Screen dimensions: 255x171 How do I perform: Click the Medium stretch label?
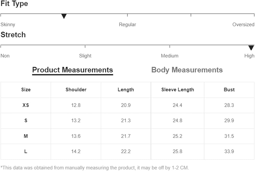coord(170,56)
